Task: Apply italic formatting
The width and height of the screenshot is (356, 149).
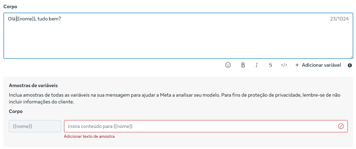Action: click(256, 65)
